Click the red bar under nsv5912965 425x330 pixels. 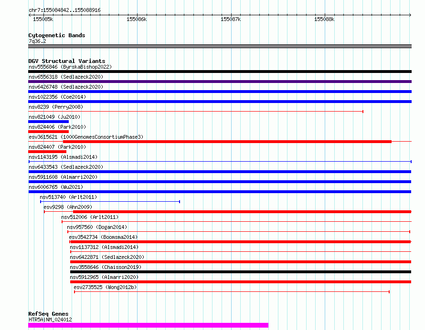point(241,282)
